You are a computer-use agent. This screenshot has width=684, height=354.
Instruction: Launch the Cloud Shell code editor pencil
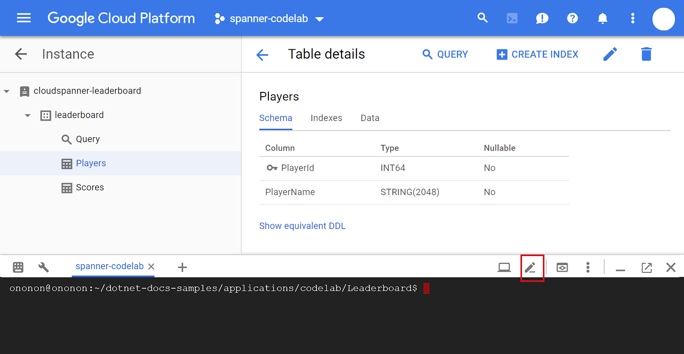click(x=531, y=268)
